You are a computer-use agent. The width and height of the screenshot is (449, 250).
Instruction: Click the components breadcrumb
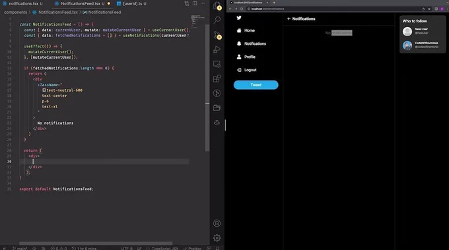(15, 13)
